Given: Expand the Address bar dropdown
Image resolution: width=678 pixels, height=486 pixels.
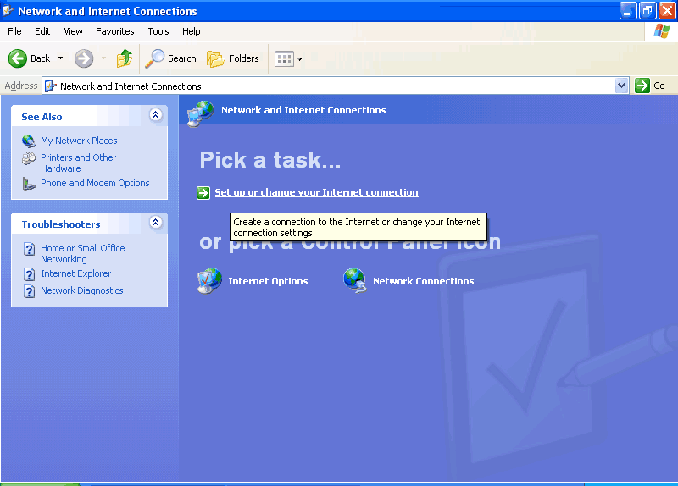Looking at the screenshot, I should [621, 86].
